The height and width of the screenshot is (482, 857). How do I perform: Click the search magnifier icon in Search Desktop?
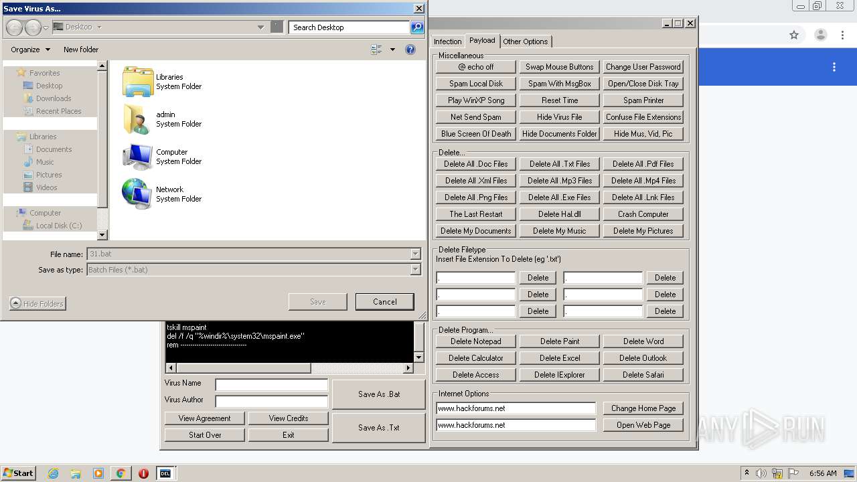[417, 27]
